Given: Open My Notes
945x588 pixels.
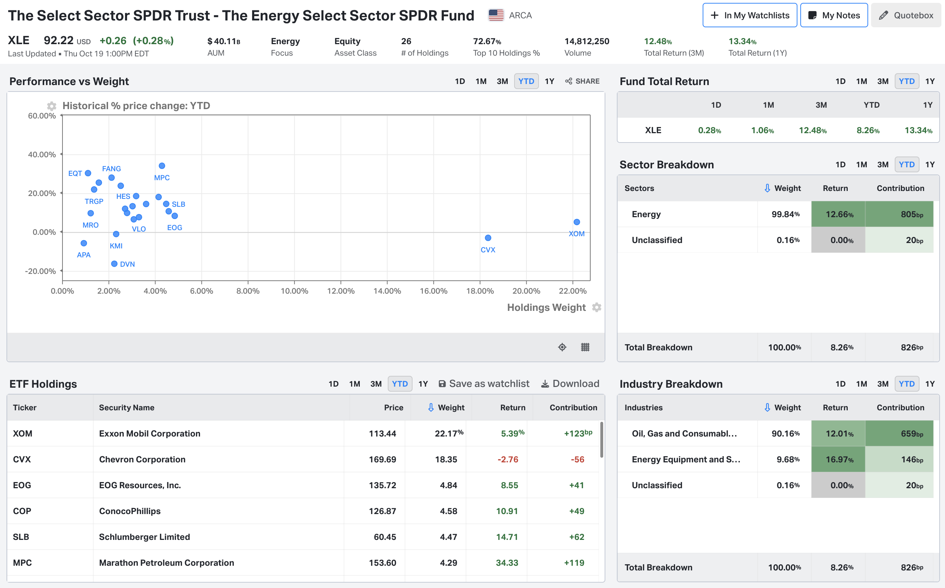Looking at the screenshot, I should click(834, 15).
